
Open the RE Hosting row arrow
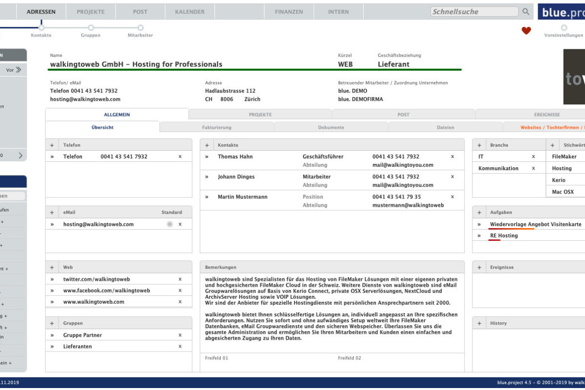click(x=479, y=235)
